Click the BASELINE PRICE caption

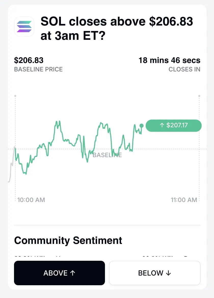pyautogui.click(x=38, y=69)
